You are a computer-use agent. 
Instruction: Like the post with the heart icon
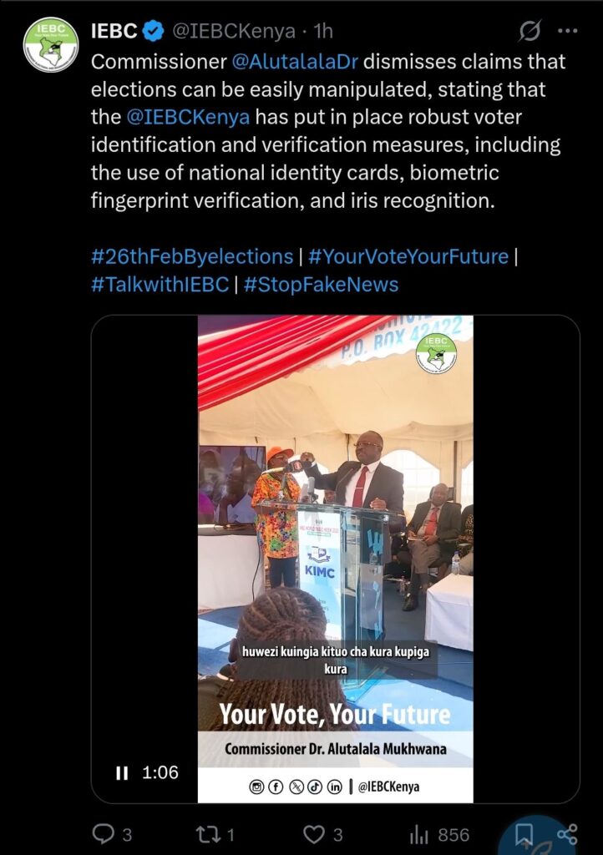tap(313, 834)
